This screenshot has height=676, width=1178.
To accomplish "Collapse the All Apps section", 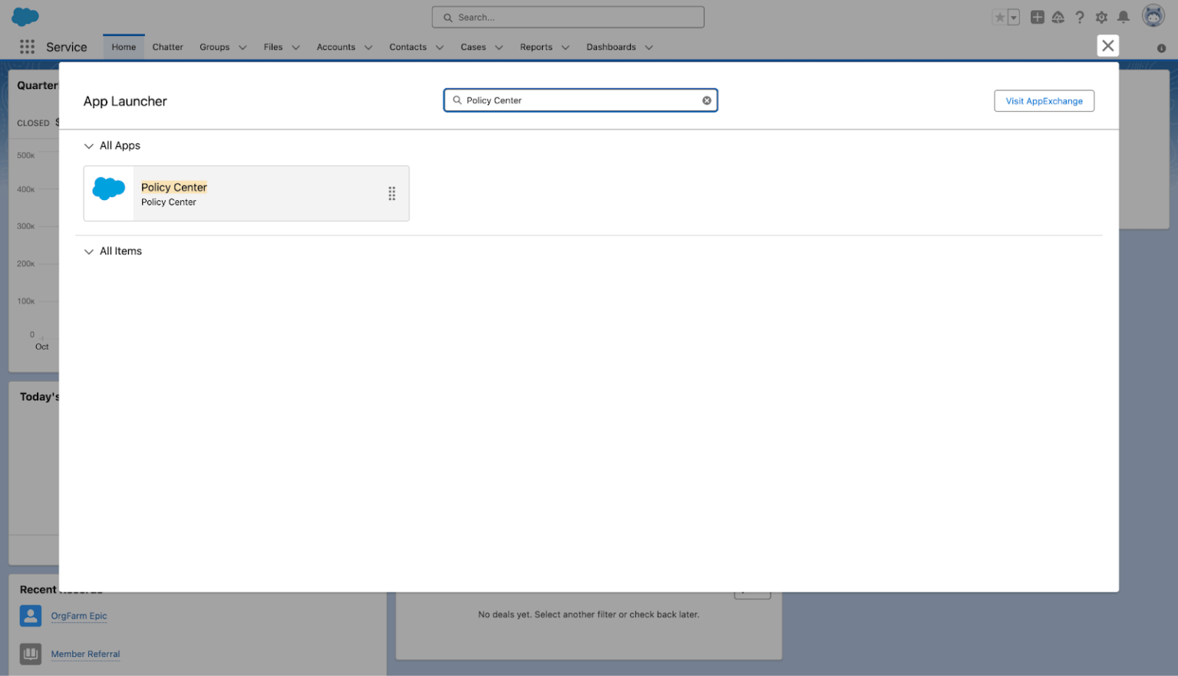I will pyautogui.click(x=89, y=145).
